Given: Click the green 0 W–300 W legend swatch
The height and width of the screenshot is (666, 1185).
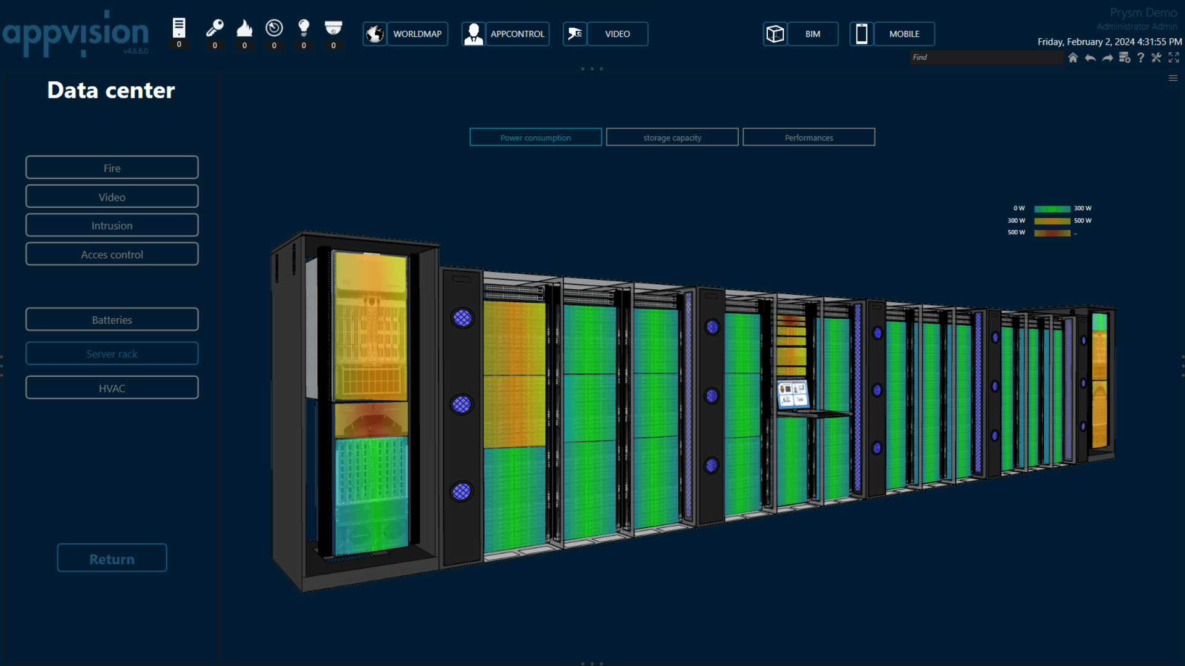Looking at the screenshot, I should 1052,209.
